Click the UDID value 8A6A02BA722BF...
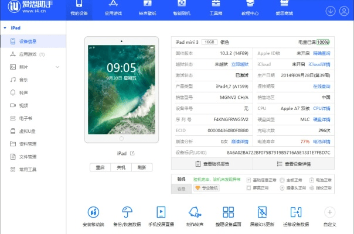The image size is (354, 234). 278,153
